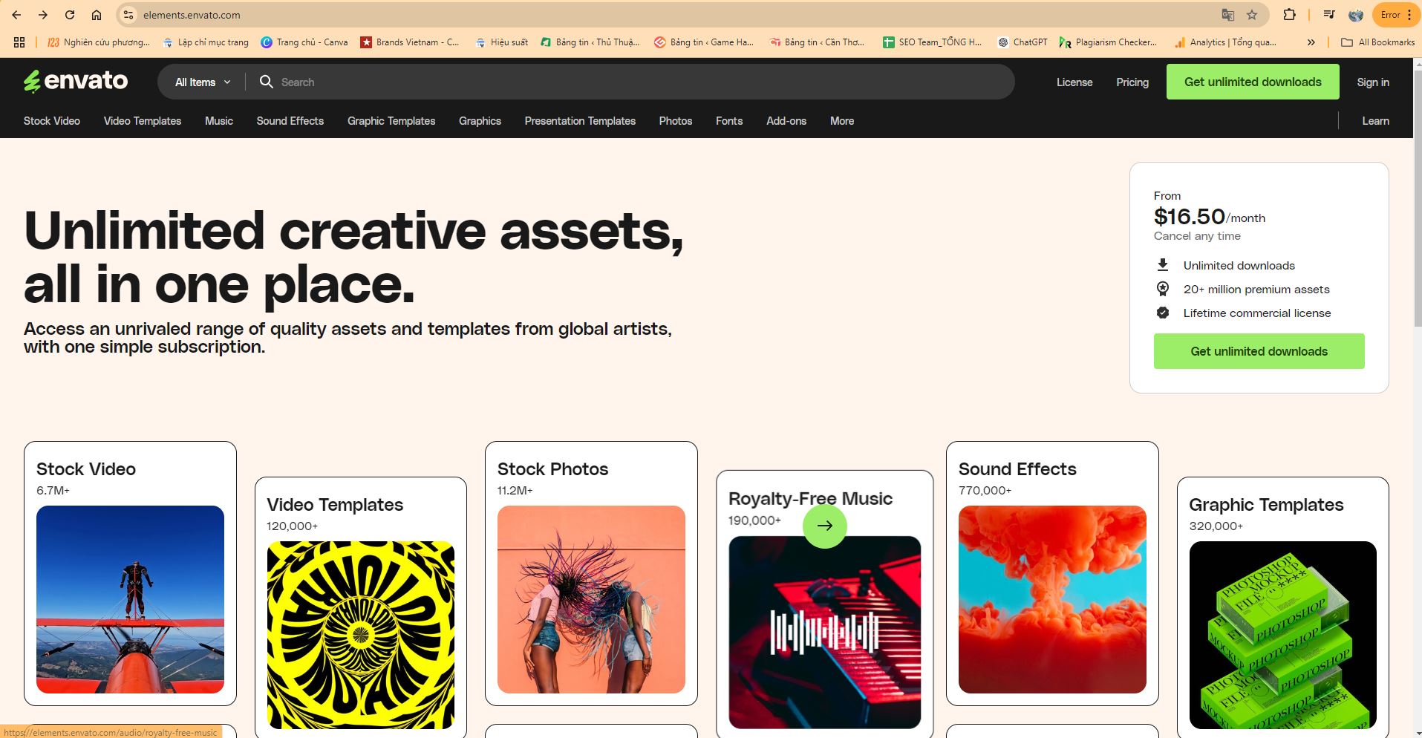The image size is (1422, 738).
Task: Reload the page with refresh icon
Action: click(70, 15)
